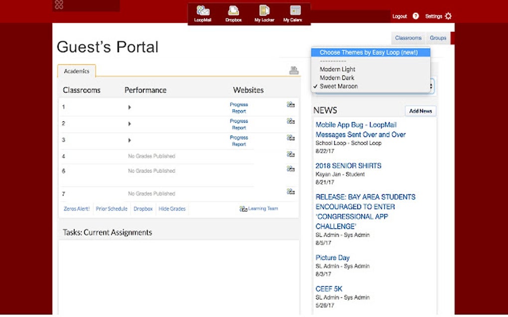Expand the performance details for classroom 1
This screenshot has height=317, width=508.
click(129, 106)
